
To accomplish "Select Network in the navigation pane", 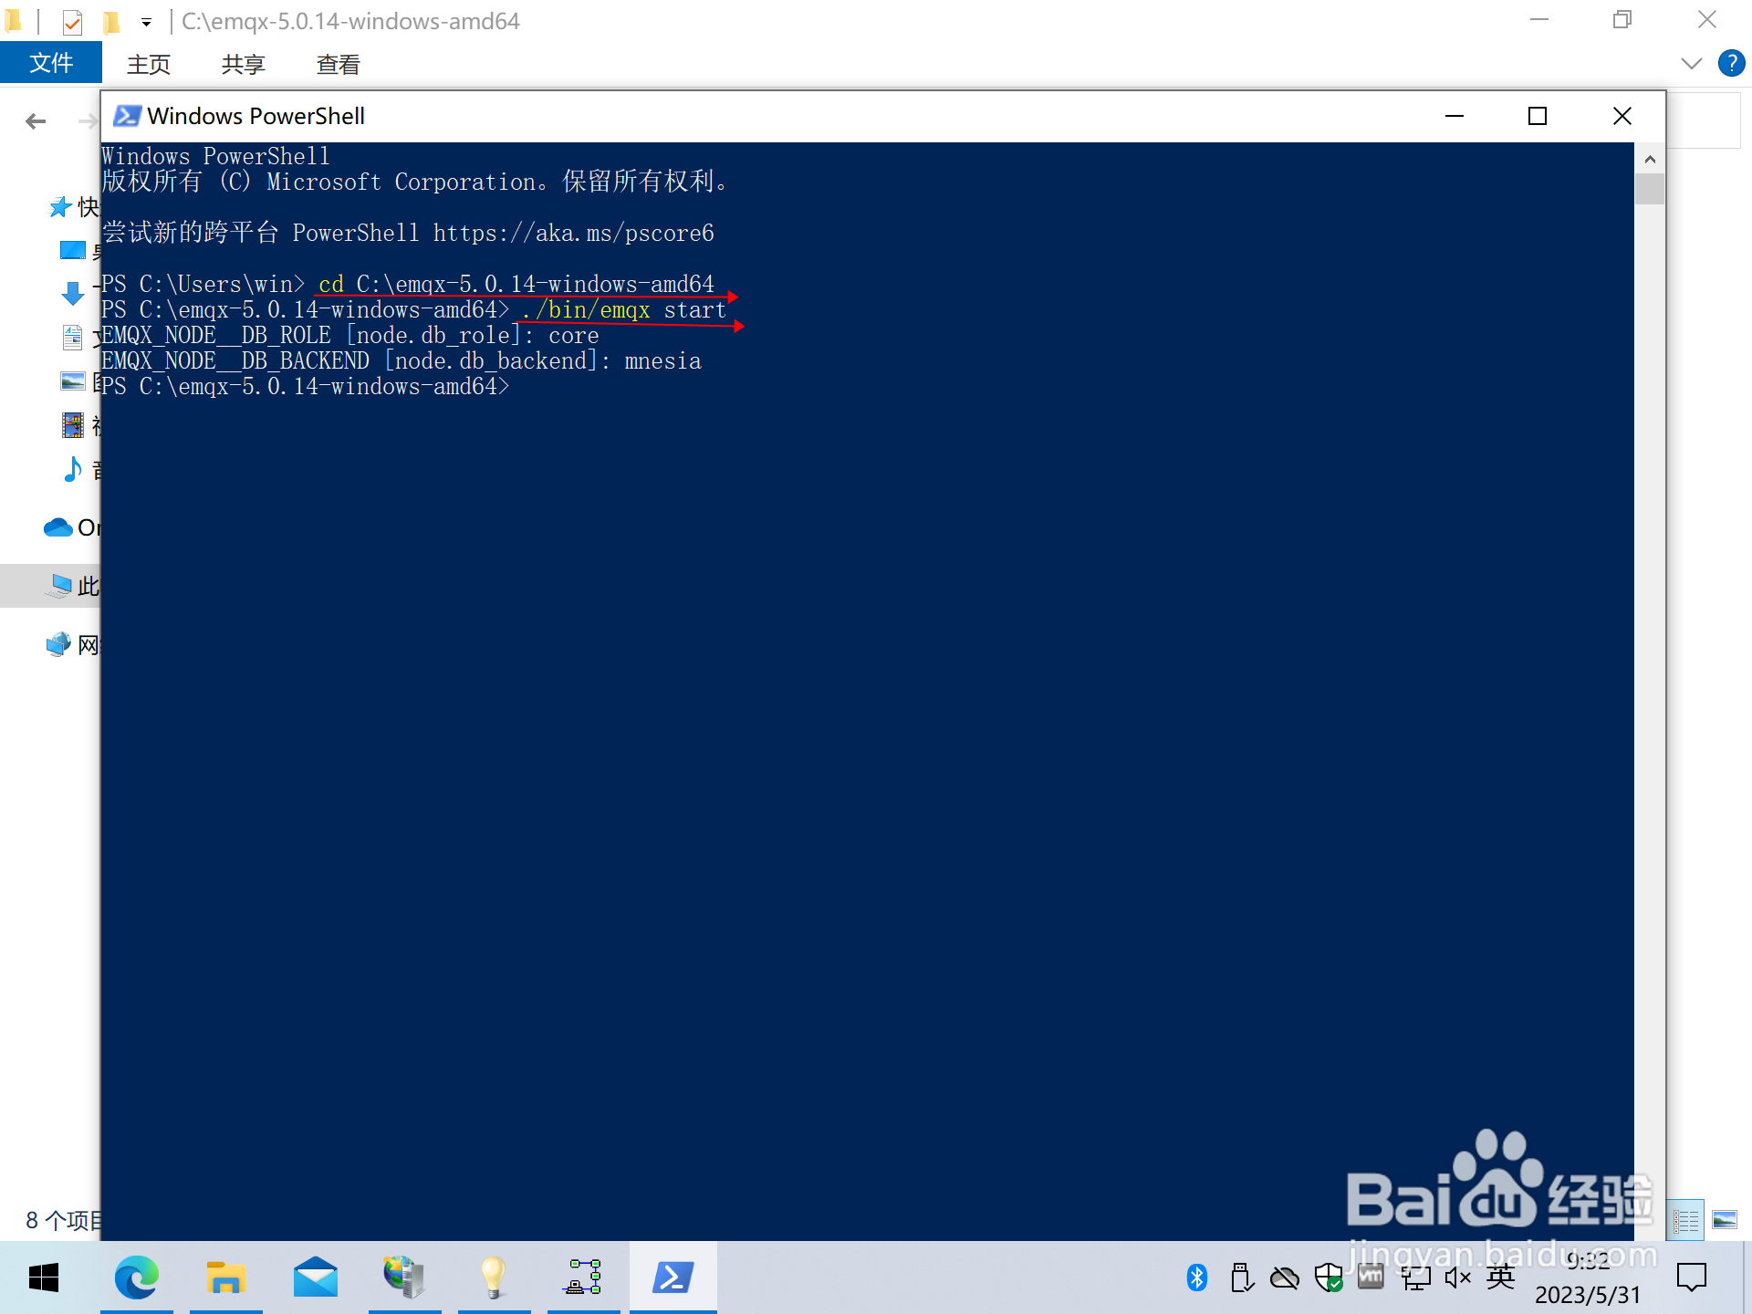I will [x=71, y=645].
